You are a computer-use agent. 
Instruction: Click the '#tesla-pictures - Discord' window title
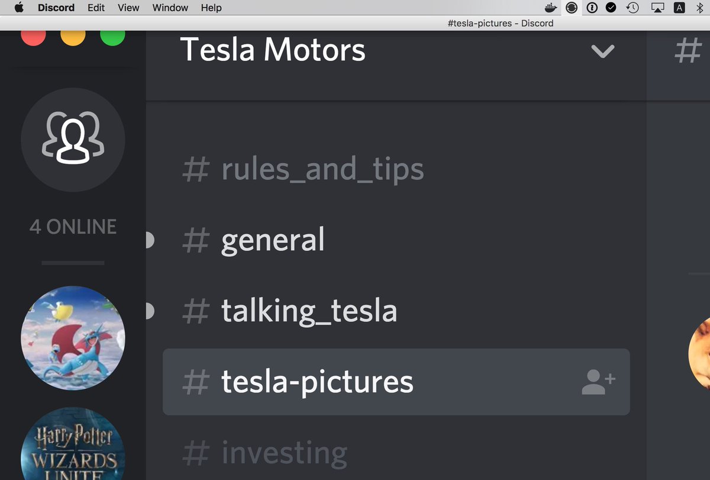[501, 23]
